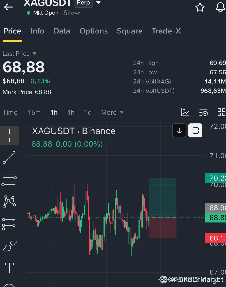Select the long/short position forecast tool
The image size is (226, 287).
9,224
